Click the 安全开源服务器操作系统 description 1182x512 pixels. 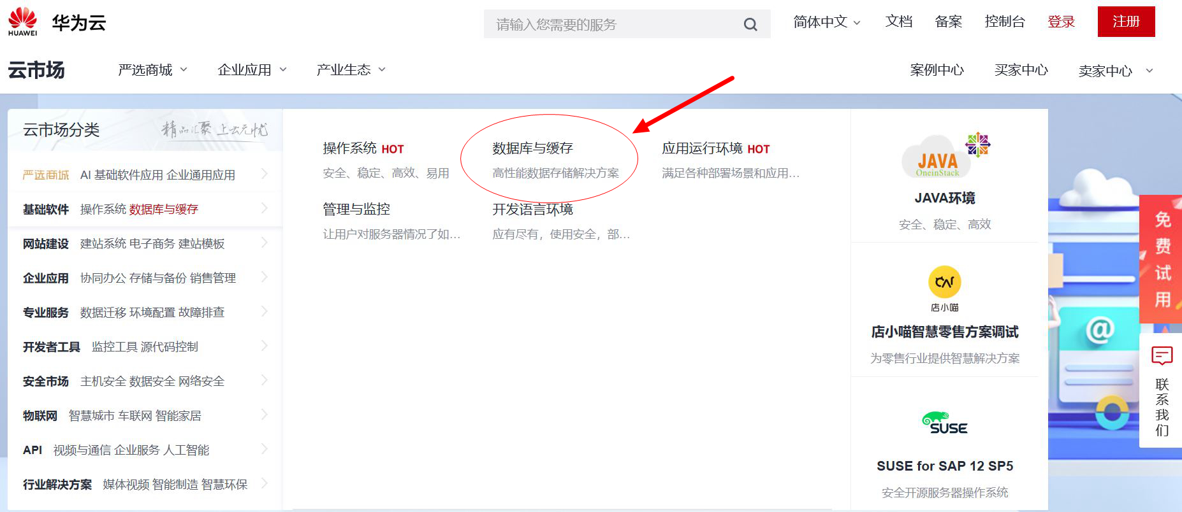pyautogui.click(x=945, y=492)
